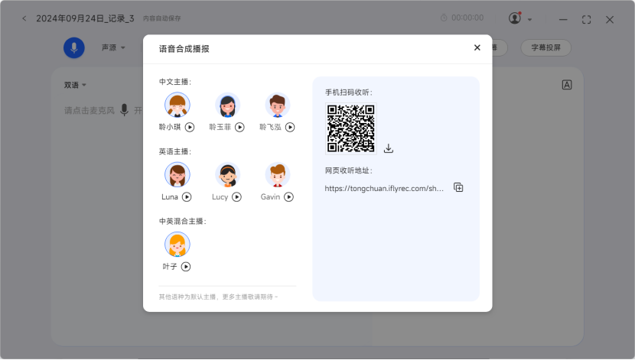Viewport: 635px width, 360px height.
Task: Play the 叶子 voice preview
Action: (x=186, y=267)
